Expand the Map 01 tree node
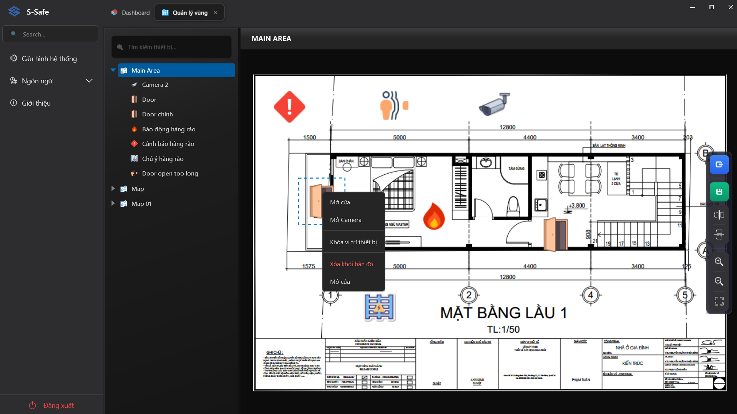Viewport: 737px width, 414px height. tap(113, 204)
